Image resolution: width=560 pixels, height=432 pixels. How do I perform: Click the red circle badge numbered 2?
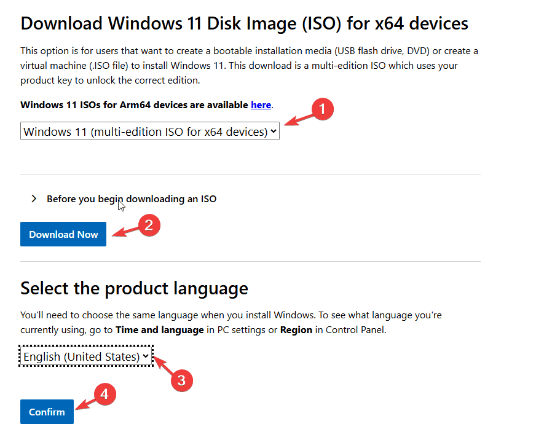point(149,226)
